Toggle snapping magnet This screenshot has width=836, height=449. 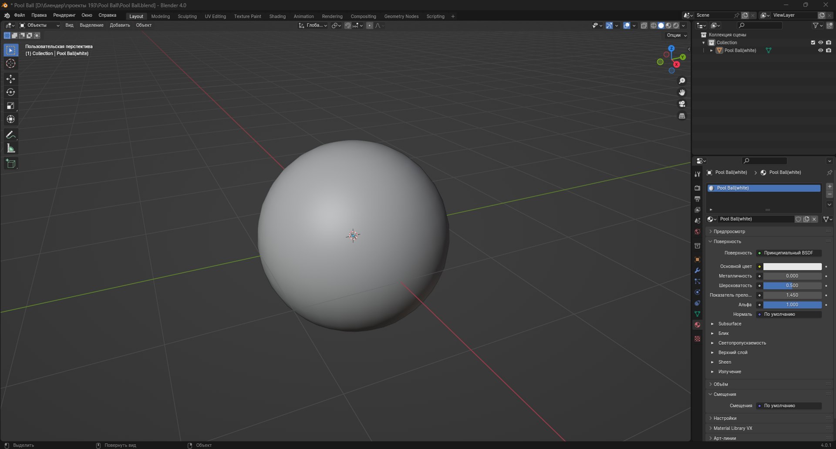[347, 25]
